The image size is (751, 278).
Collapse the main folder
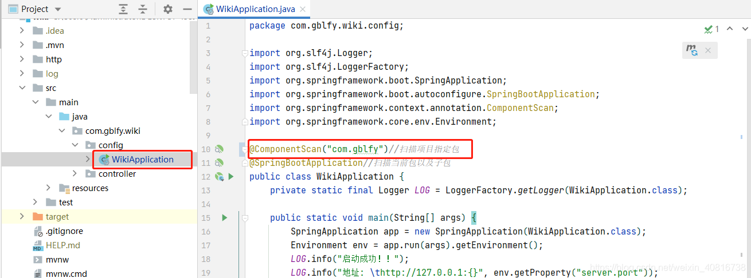pyautogui.click(x=35, y=102)
